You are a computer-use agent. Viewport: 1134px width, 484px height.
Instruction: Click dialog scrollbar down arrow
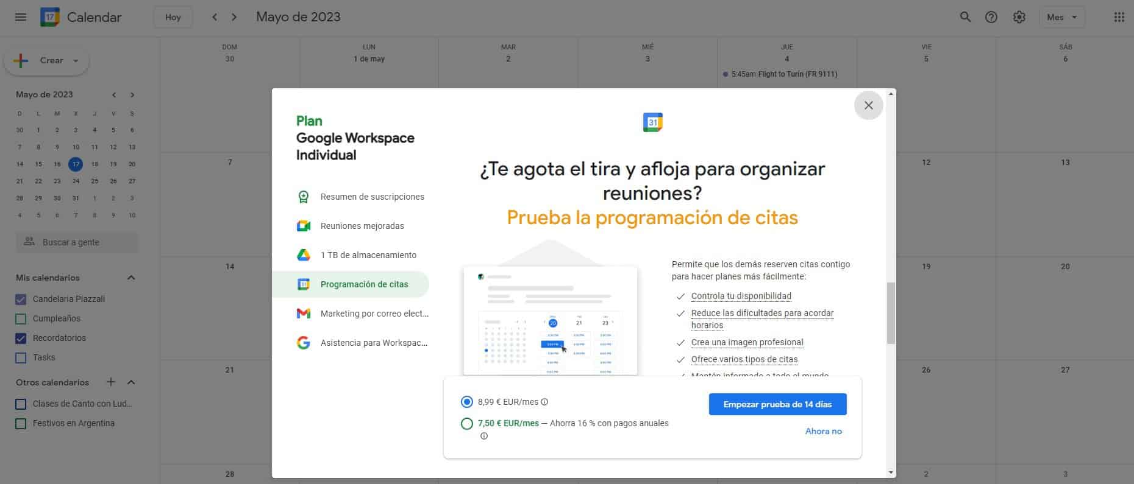tap(891, 472)
